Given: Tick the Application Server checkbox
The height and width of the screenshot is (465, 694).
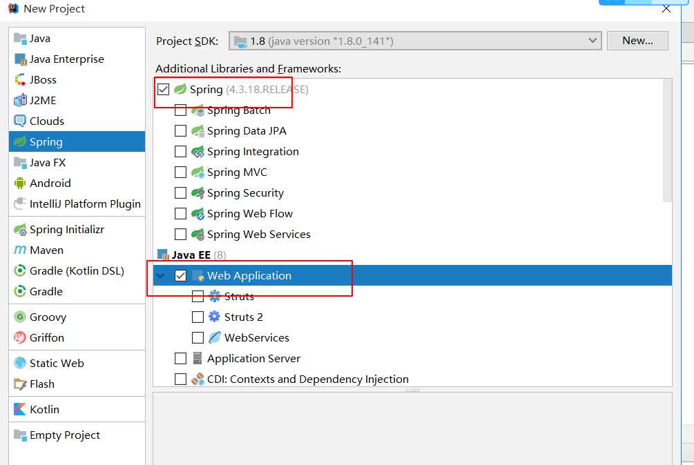Looking at the screenshot, I should coord(181,359).
